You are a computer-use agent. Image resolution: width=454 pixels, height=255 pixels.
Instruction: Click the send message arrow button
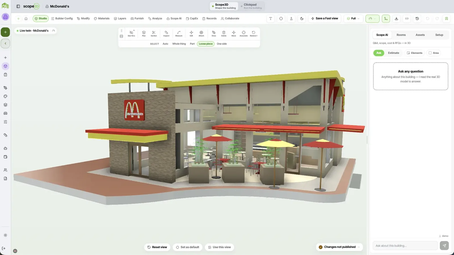coord(444,246)
